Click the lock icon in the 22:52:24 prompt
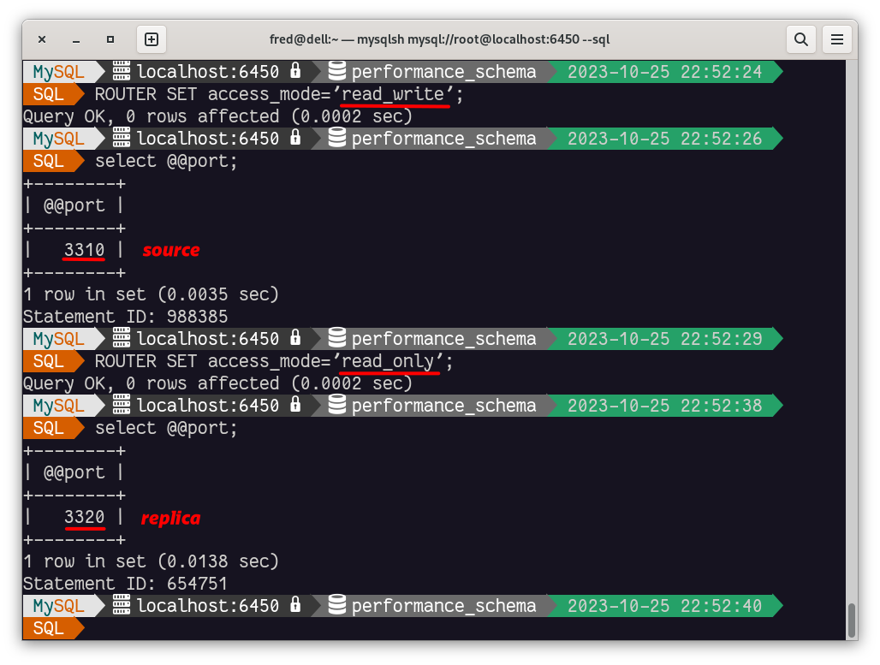The width and height of the screenshot is (880, 665). [x=296, y=71]
